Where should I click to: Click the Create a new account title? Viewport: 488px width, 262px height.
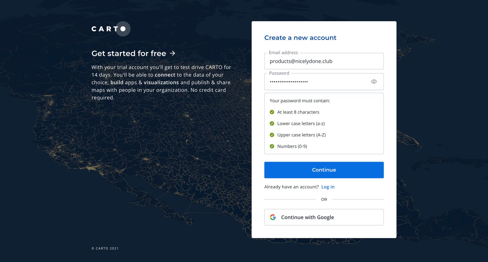tap(300, 38)
